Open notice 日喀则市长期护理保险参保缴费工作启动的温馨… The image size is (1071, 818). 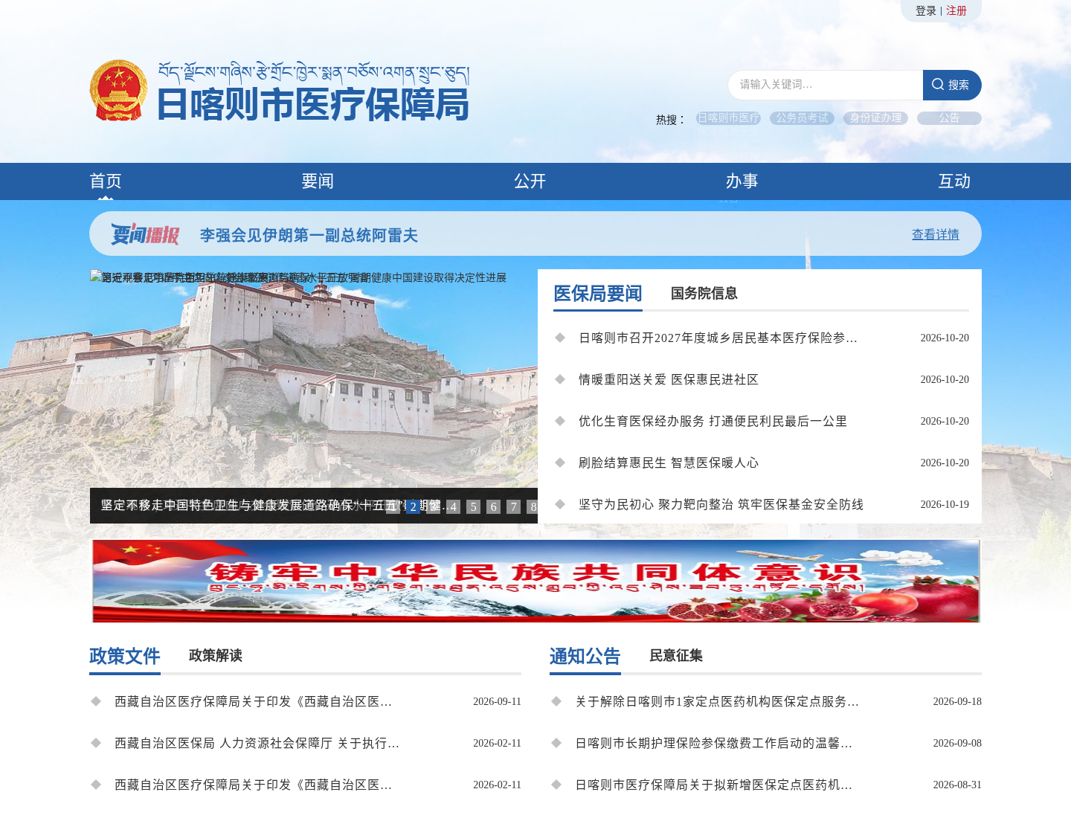tap(714, 743)
